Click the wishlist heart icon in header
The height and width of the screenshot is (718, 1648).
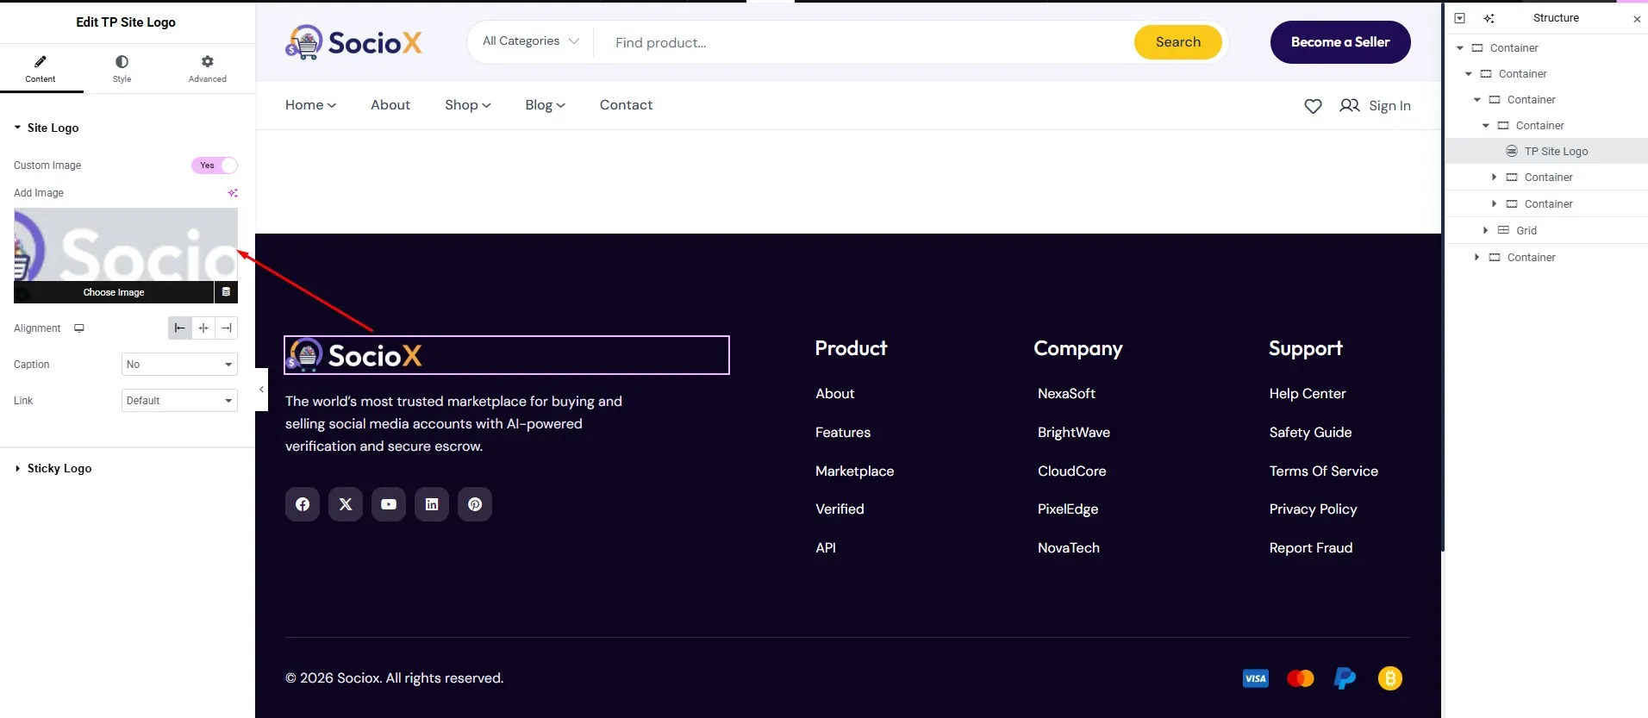coord(1313,106)
